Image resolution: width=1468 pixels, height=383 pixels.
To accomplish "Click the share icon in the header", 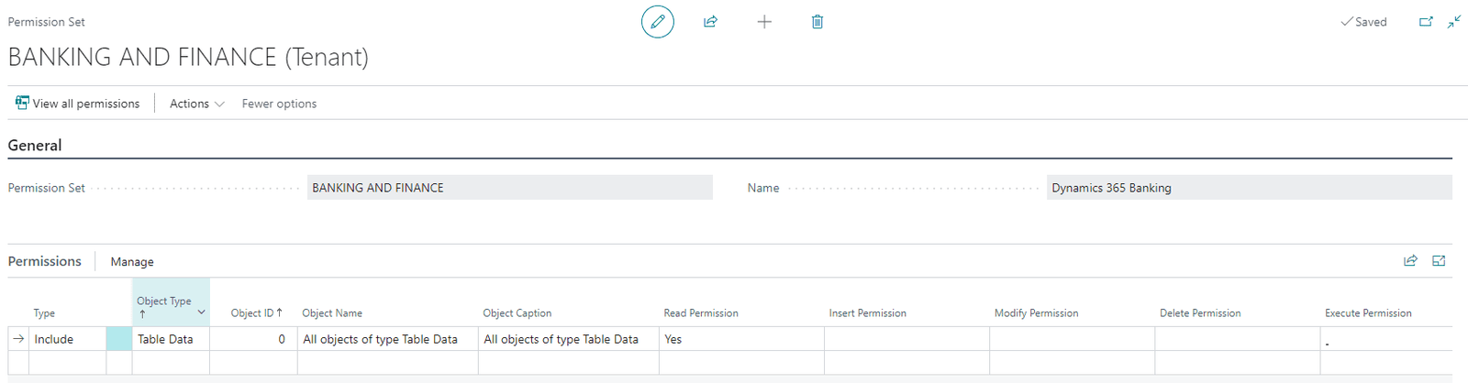I will [x=710, y=22].
